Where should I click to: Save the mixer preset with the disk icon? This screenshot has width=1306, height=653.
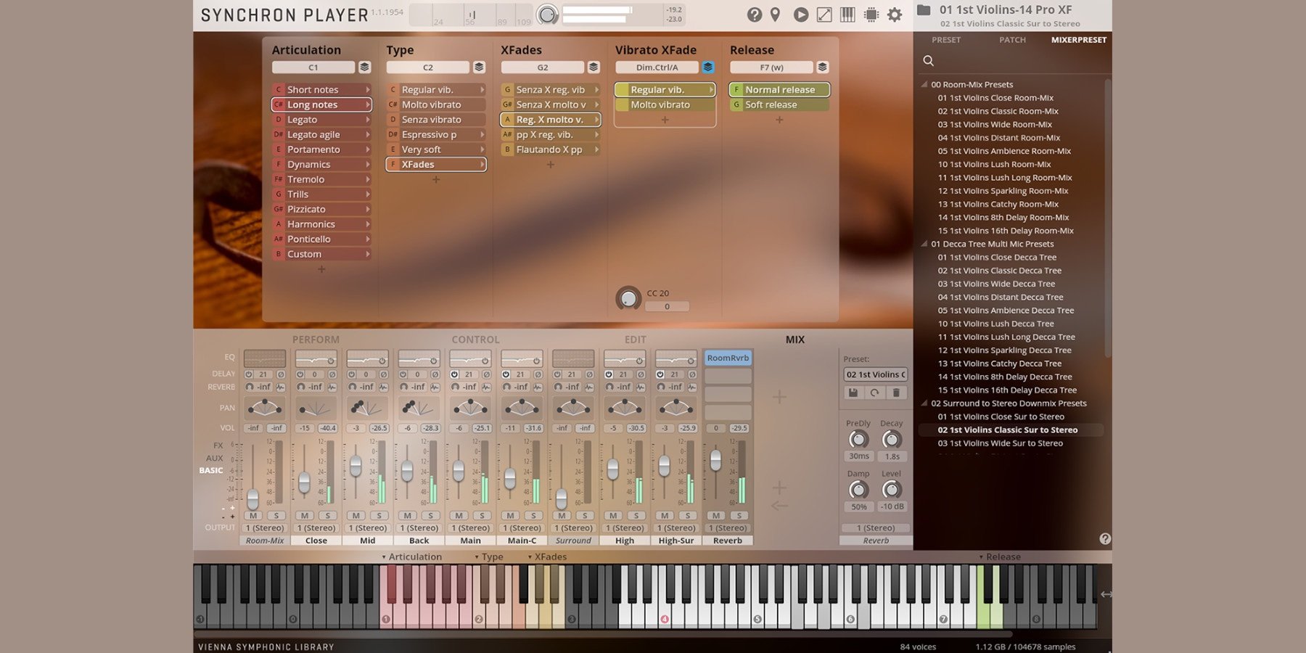853,393
